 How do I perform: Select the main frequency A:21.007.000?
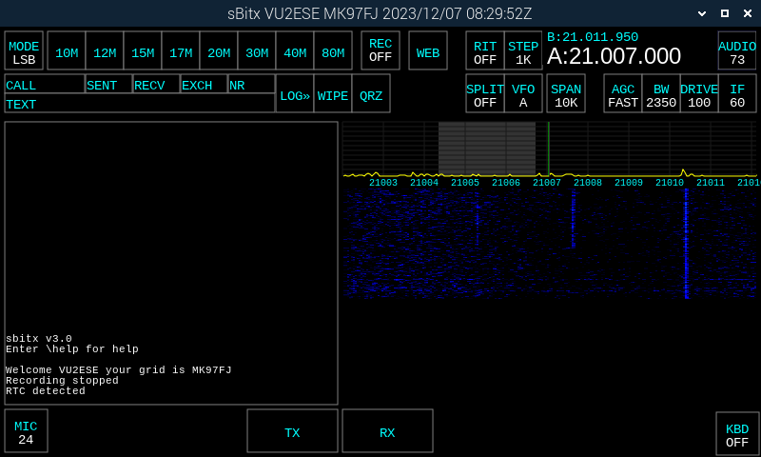tap(614, 56)
